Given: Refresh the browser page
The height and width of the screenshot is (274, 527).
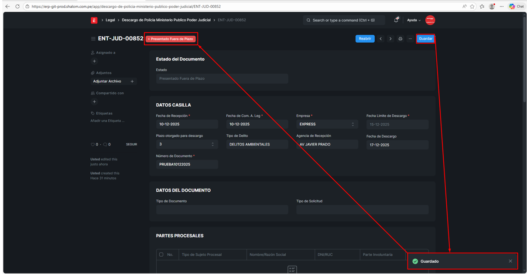Looking at the screenshot, I should click(17, 7).
